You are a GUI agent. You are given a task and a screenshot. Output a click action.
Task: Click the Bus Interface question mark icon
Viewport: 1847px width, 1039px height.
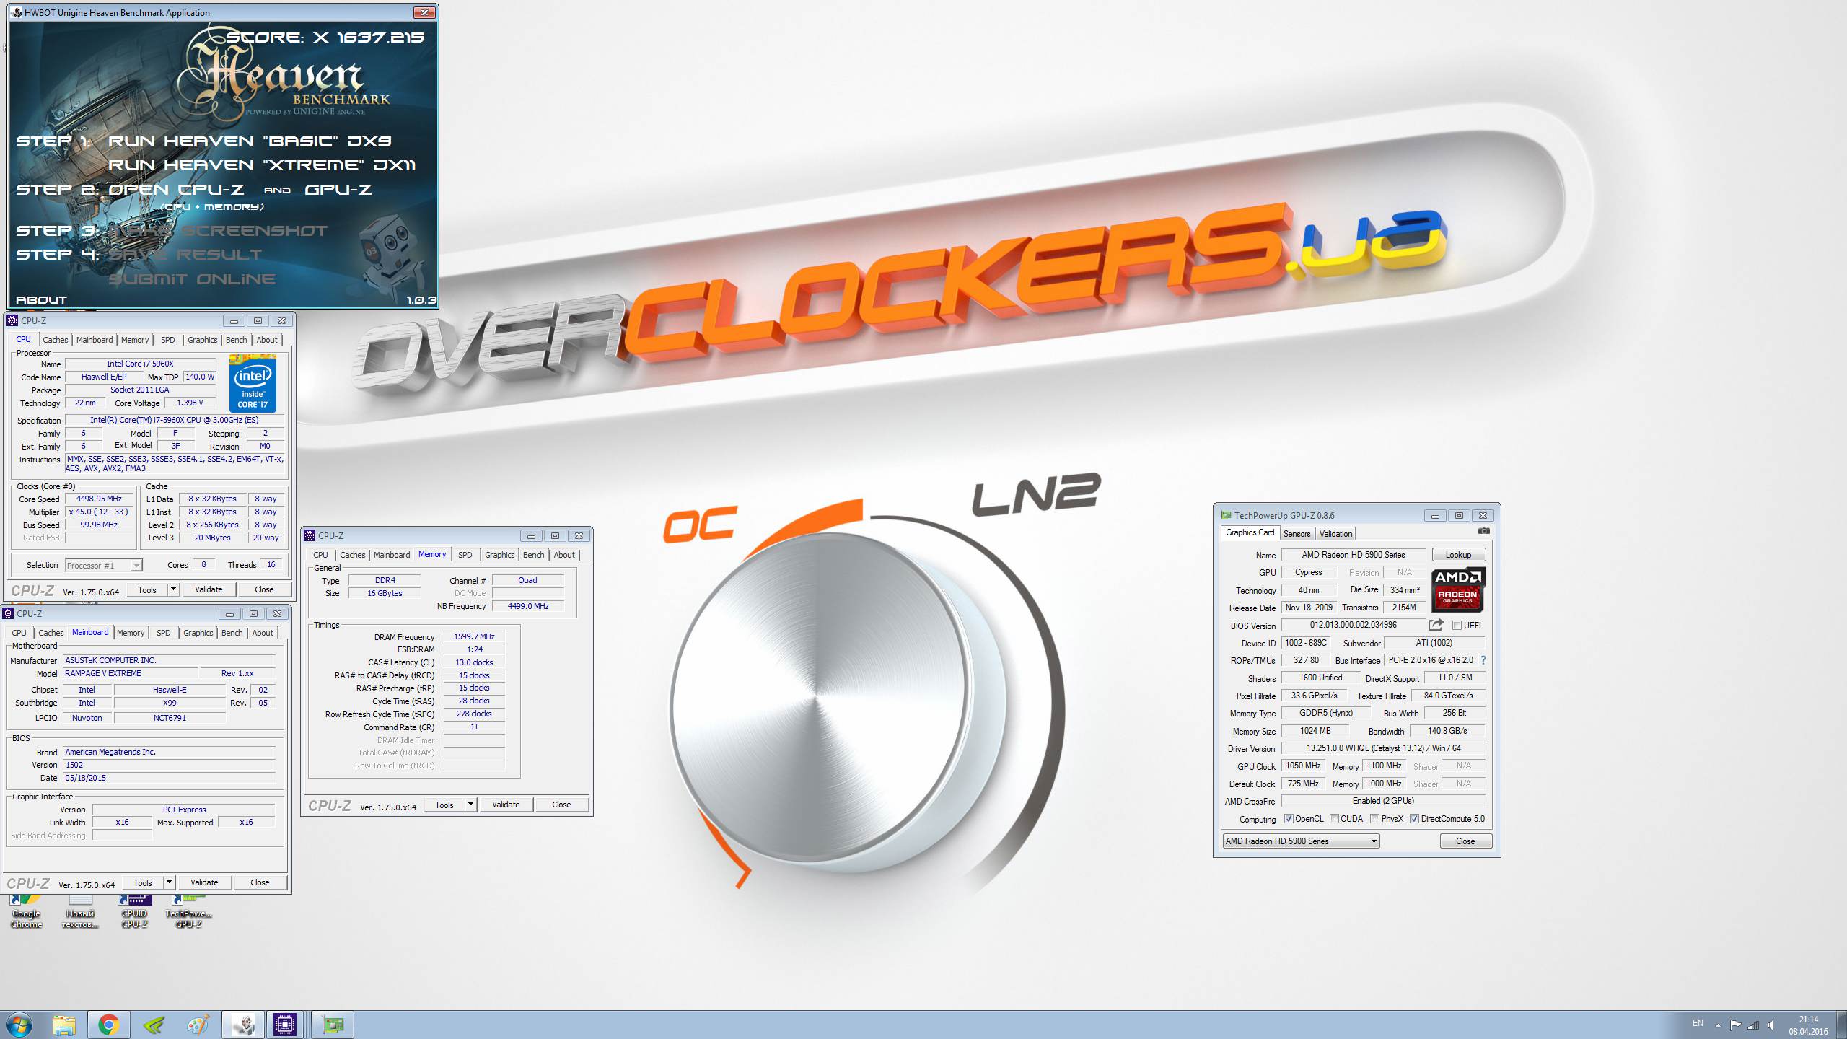pyautogui.click(x=1483, y=660)
